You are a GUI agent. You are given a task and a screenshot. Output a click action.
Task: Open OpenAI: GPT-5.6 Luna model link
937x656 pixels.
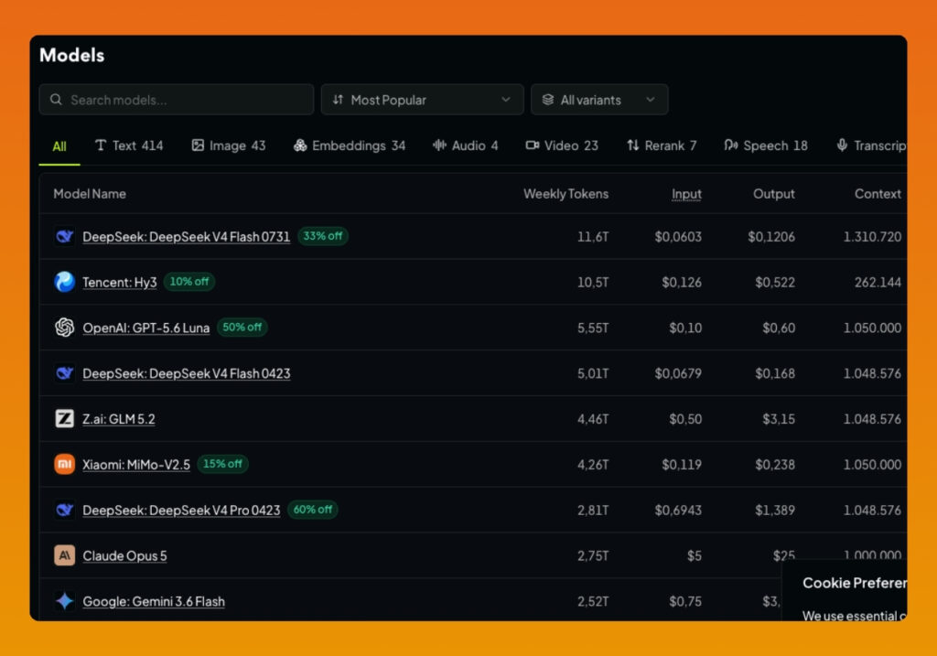pyautogui.click(x=146, y=328)
